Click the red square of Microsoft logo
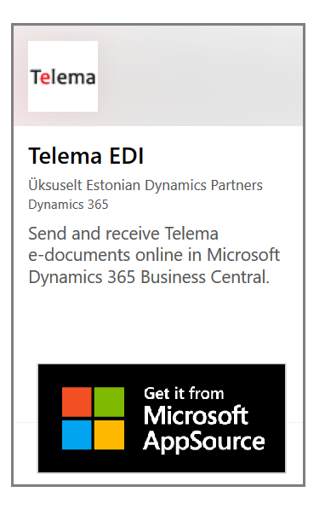This screenshot has width=325, height=515. coord(77,402)
